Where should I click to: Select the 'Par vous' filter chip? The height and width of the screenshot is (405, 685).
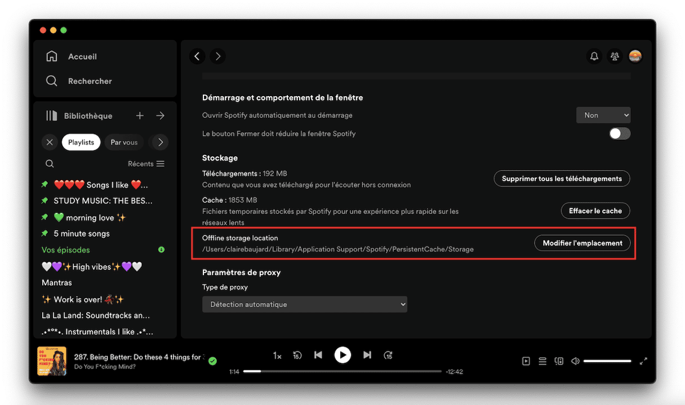tap(124, 142)
